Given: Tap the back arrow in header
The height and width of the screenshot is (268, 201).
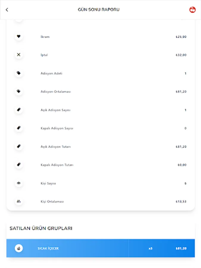Looking at the screenshot, I should point(7,10).
